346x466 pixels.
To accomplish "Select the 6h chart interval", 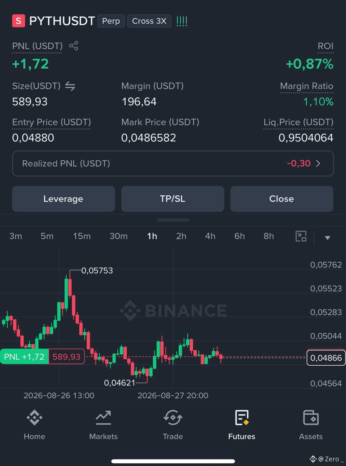I will click(x=240, y=236).
